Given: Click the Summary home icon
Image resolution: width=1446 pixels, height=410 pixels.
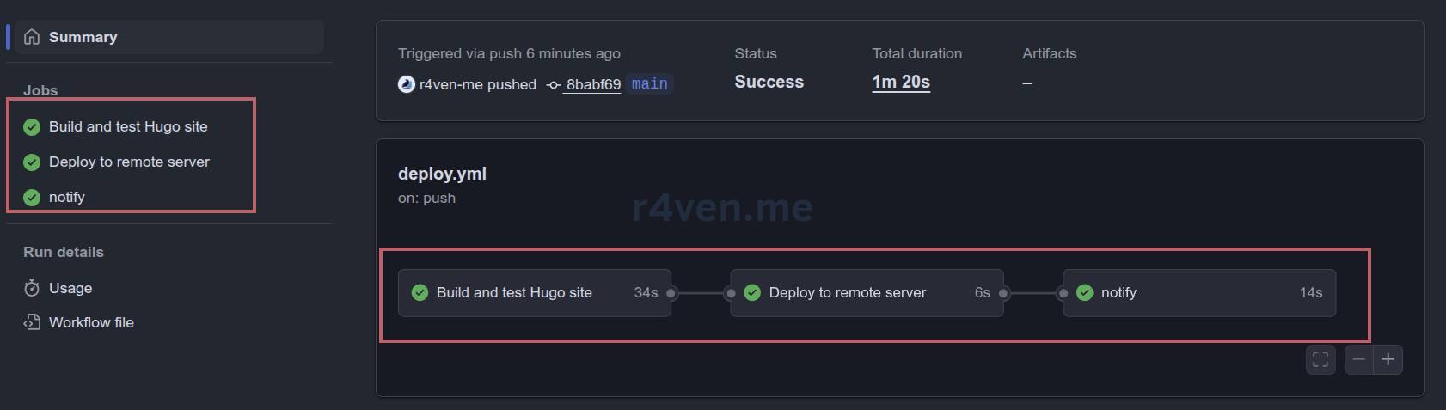Looking at the screenshot, I should click(32, 37).
